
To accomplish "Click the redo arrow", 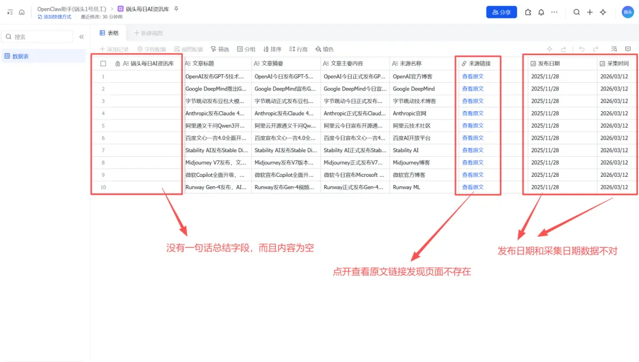I will tap(595, 49).
